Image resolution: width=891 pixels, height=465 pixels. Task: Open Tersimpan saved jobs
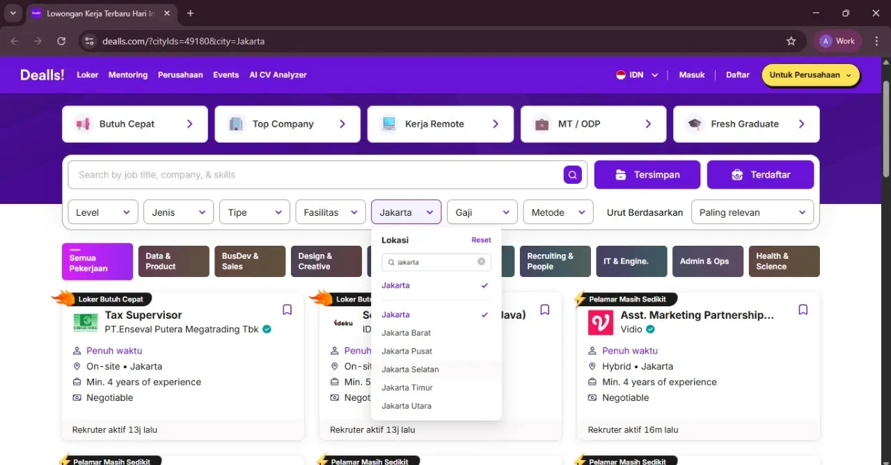click(x=647, y=175)
